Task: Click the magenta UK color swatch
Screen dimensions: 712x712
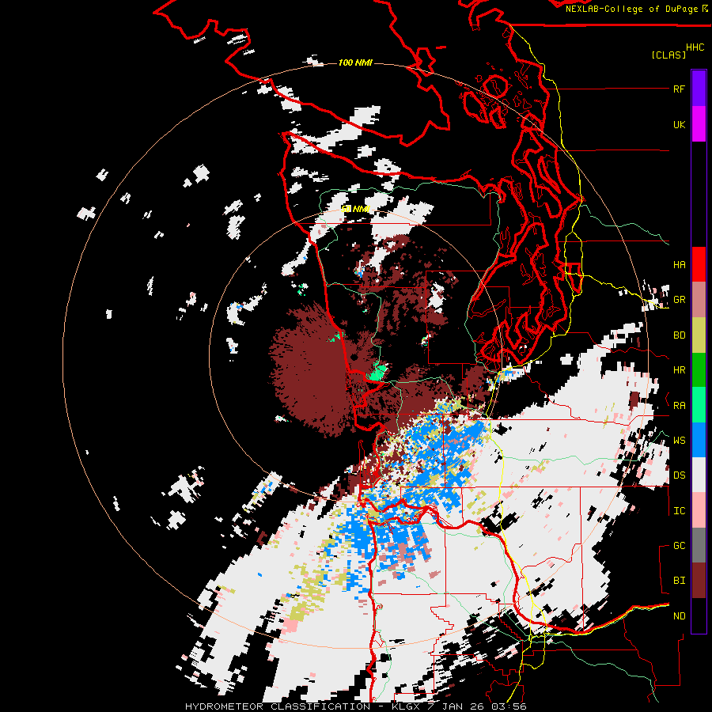Action: [699, 124]
